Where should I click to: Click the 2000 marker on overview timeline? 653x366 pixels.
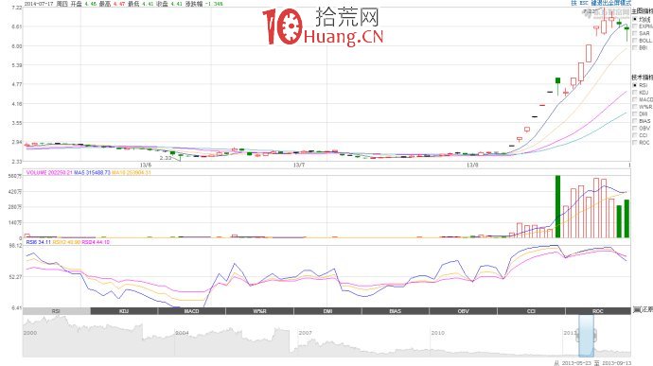coord(30,333)
